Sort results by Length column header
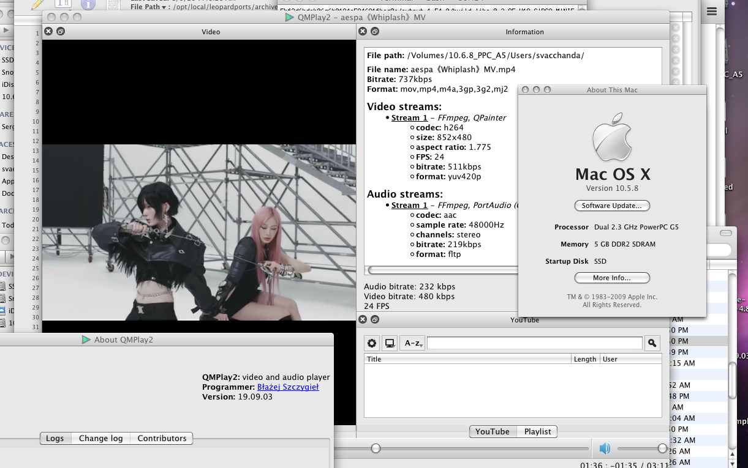Image resolution: width=748 pixels, height=468 pixels. (x=585, y=359)
